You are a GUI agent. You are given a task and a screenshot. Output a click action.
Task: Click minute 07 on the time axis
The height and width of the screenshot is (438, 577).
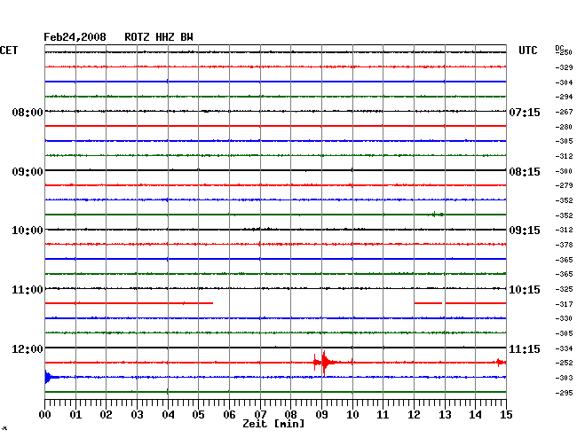(260, 415)
